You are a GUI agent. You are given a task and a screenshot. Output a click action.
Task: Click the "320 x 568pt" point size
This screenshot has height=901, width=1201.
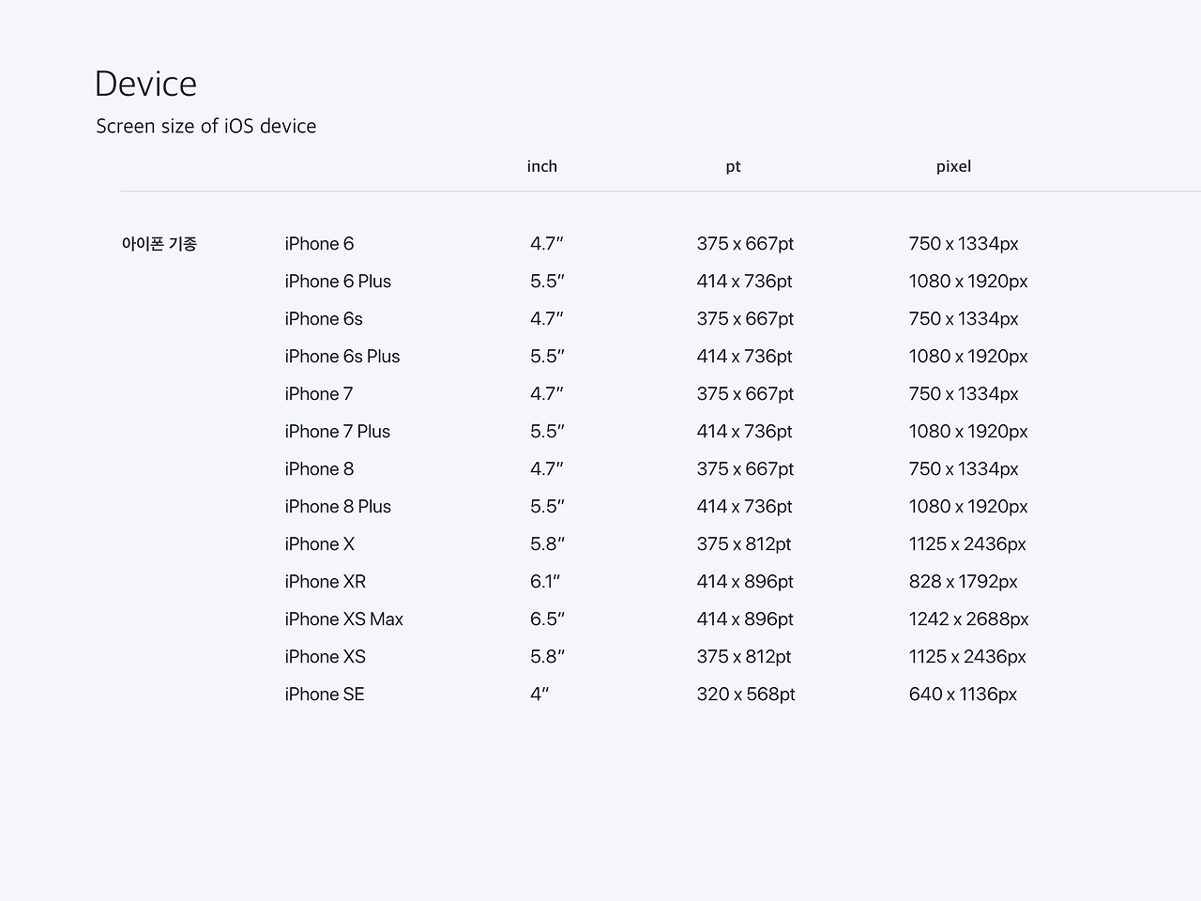click(746, 695)
